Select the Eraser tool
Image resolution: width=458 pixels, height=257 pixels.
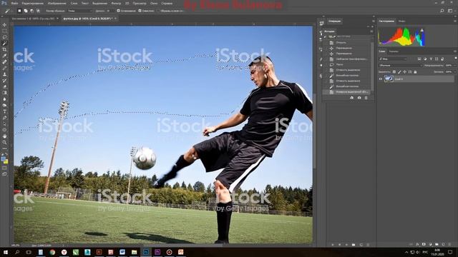pyautogui.click(x=4, y=86)
